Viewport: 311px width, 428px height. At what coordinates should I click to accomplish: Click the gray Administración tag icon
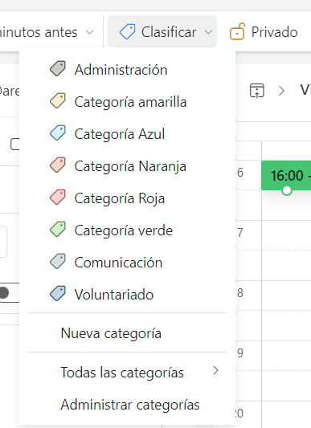58,68
